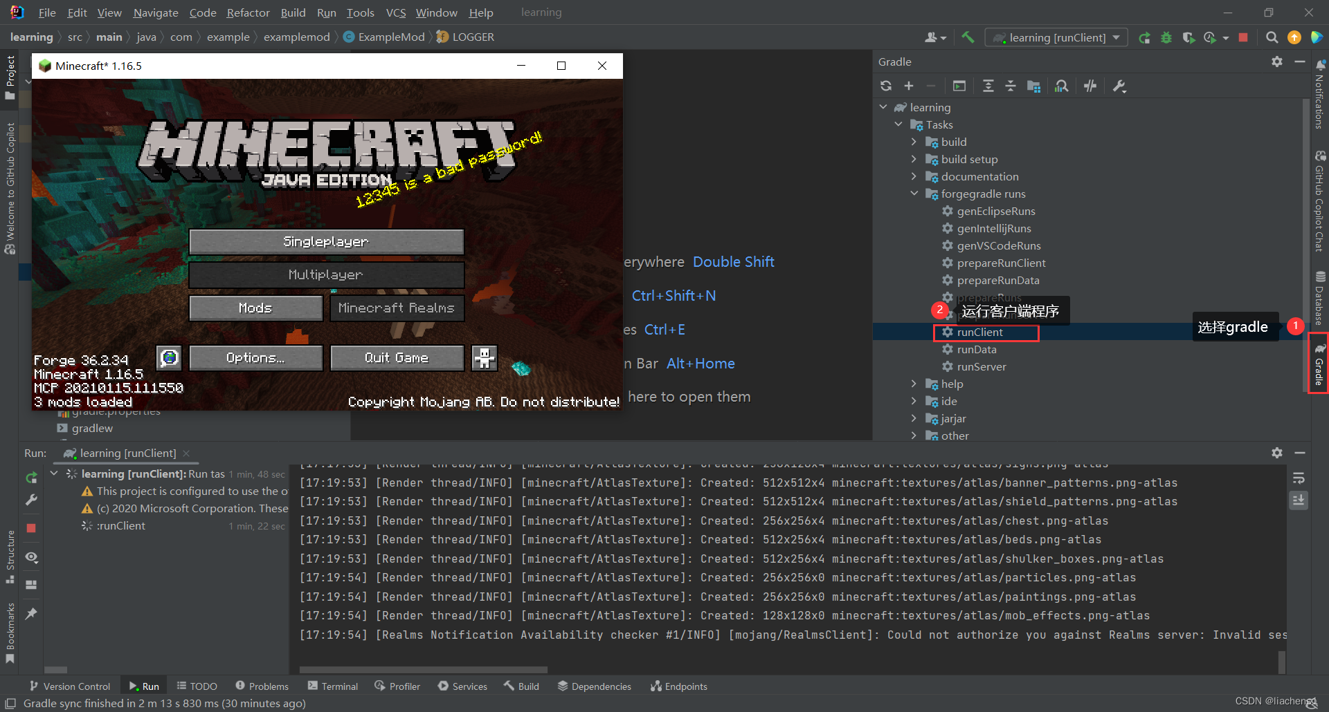
Task: Open language globe button in Minecraft
Action: 169,357
